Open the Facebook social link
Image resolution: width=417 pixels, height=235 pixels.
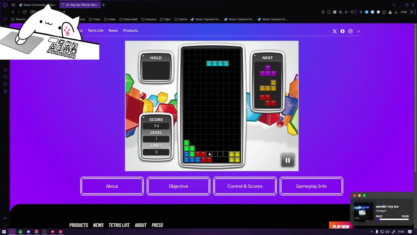pos(342,31)
